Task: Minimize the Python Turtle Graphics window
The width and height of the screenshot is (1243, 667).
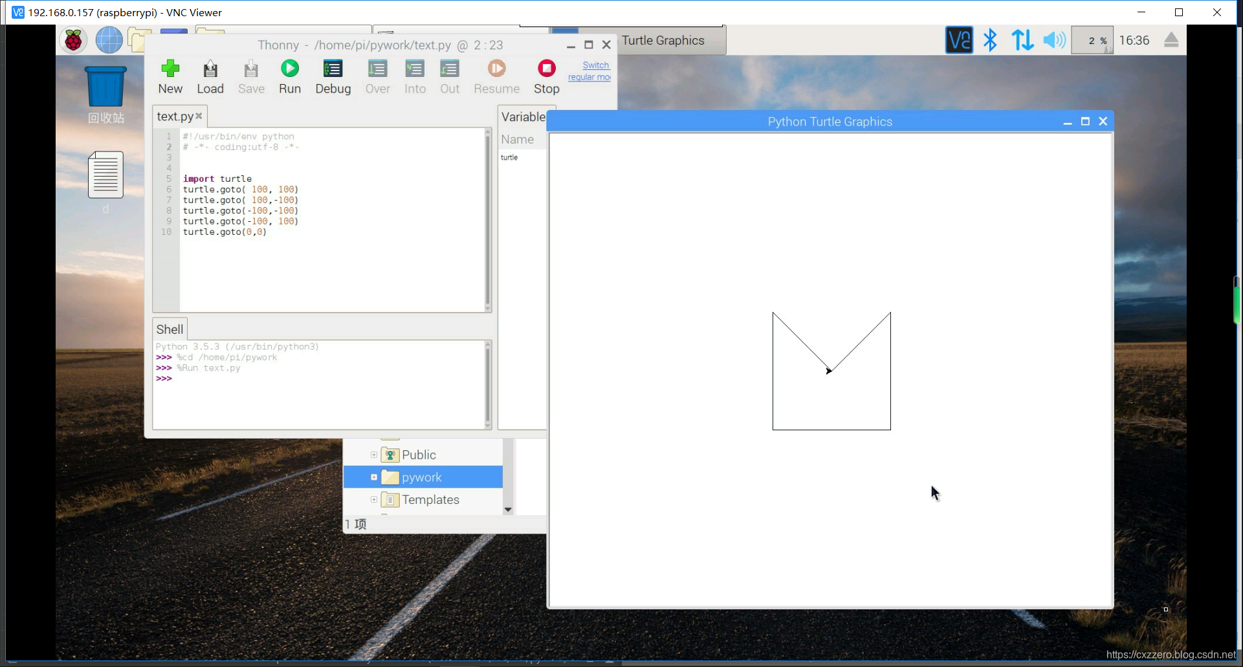Action: 1067,122
